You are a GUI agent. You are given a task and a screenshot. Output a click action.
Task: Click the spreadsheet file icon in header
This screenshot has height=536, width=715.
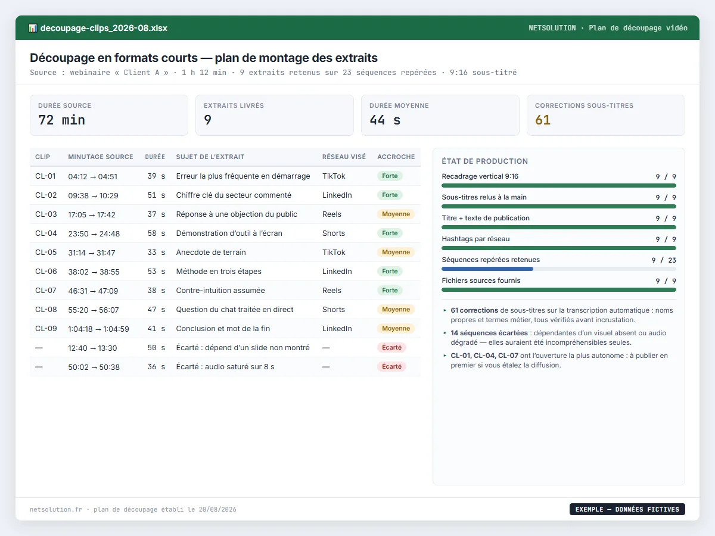(x=33, y=28)
